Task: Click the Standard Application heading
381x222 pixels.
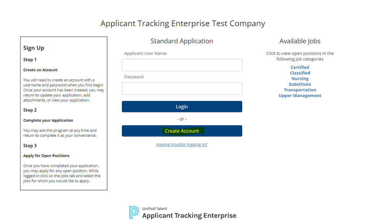Action: click(182, 41)
